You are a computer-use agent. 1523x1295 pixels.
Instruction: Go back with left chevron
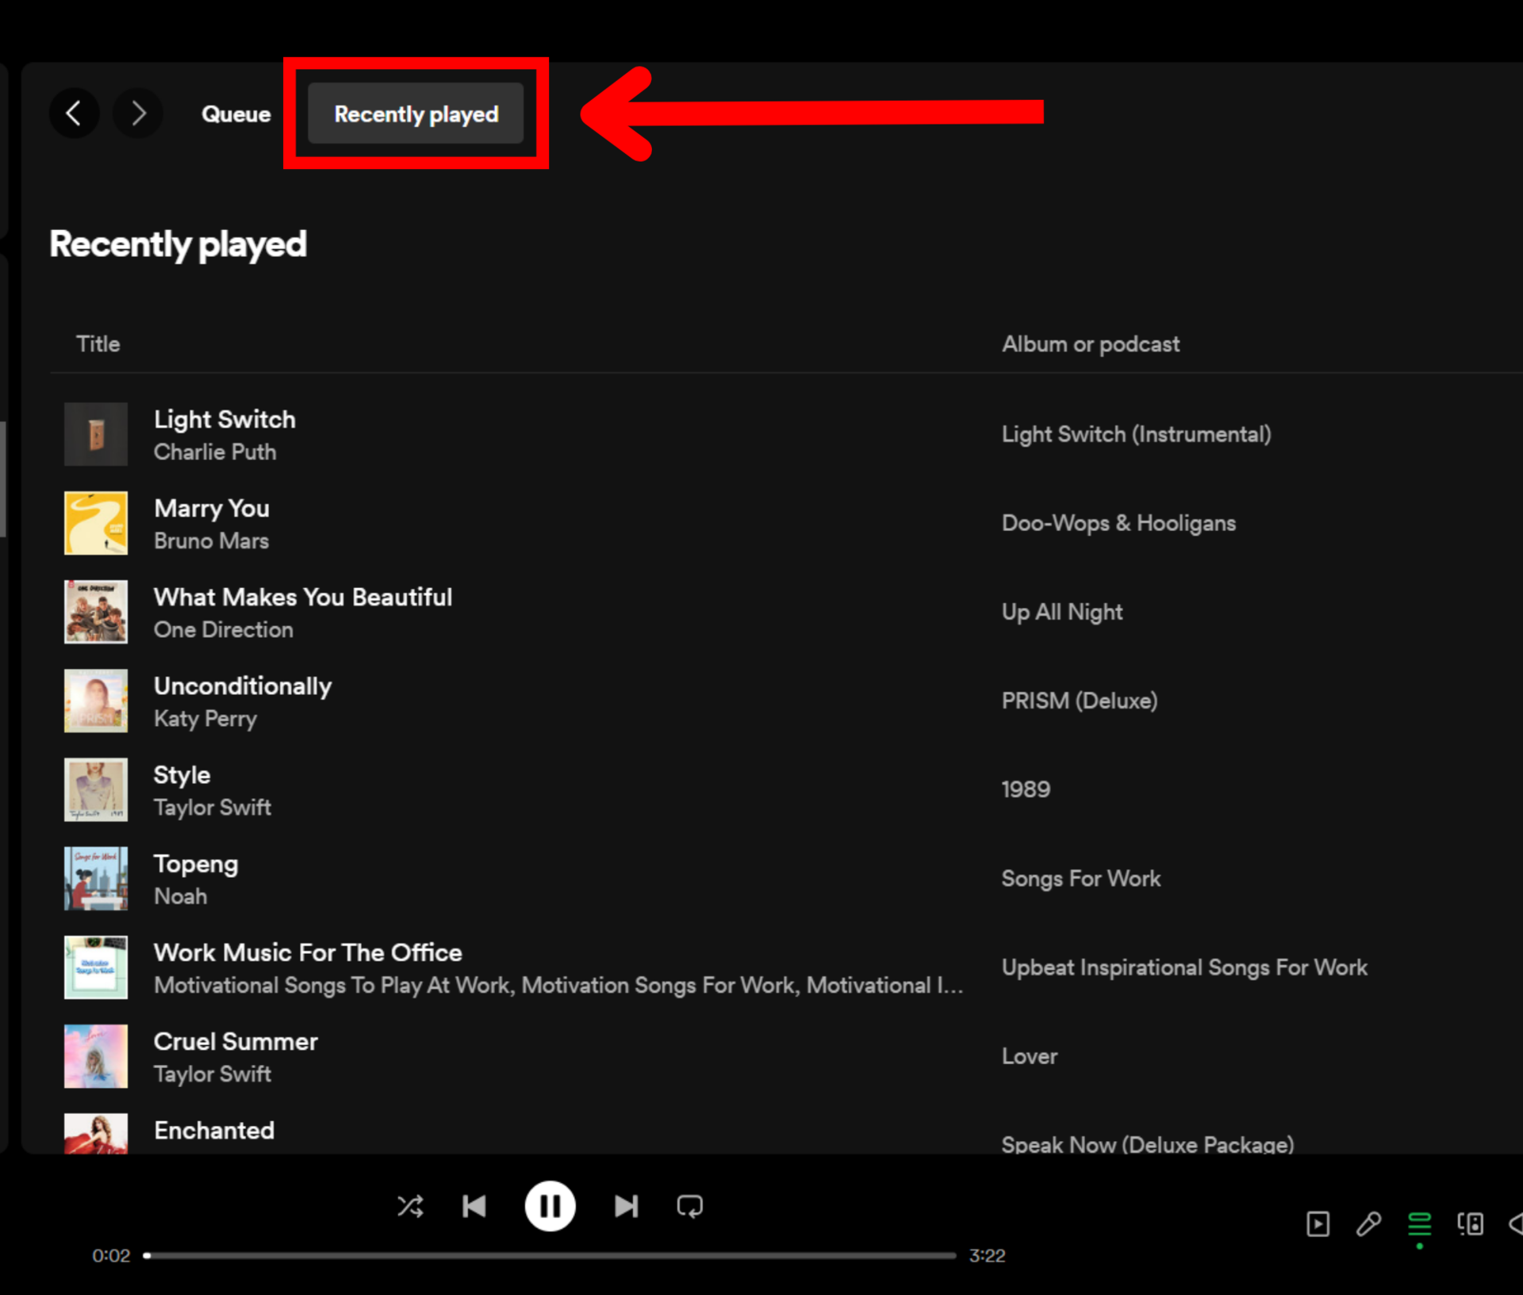pyautogui.click(x=74, y=113)
